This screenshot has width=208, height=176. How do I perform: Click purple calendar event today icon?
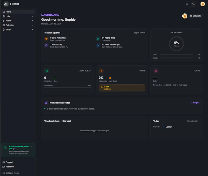coord(46,45)
